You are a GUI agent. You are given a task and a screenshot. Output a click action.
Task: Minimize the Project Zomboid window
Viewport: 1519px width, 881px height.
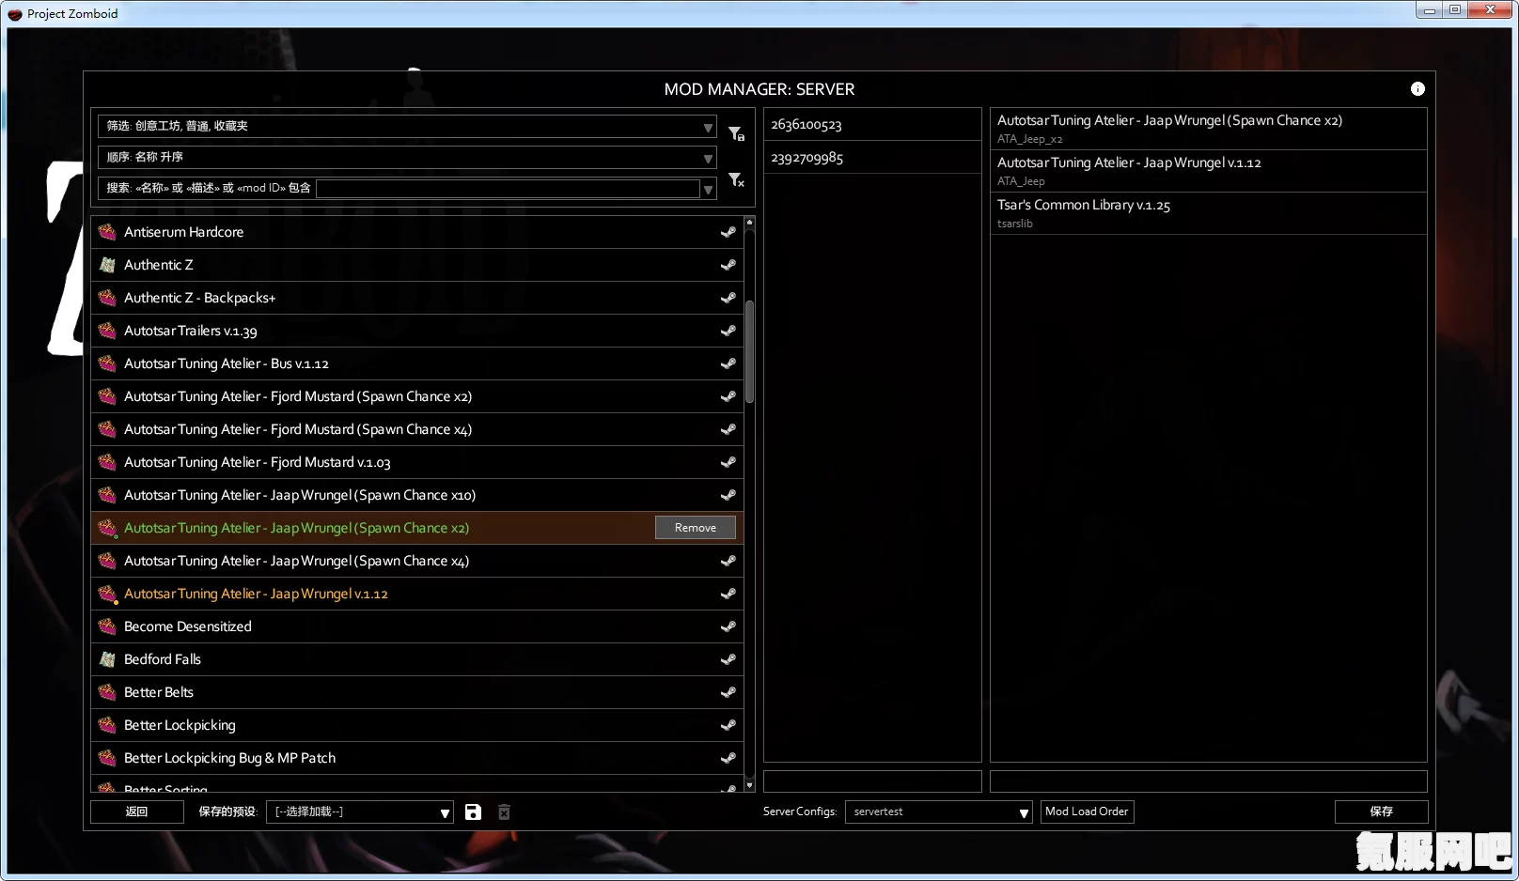tap(1429, 10)
